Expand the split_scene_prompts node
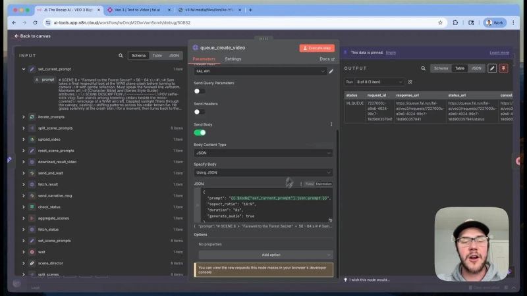 coord(24,128)
